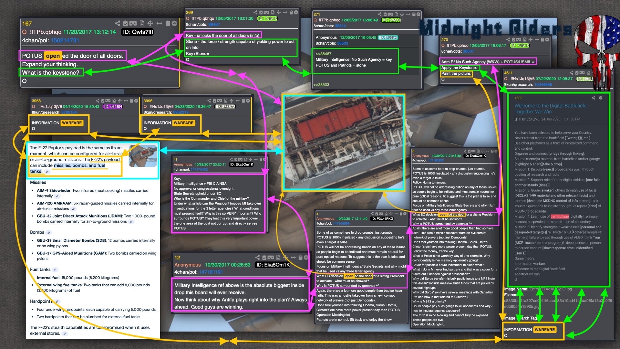Screen dimensions: 620x349
Task: Click the share icon inside the 4509 card
Action: pos(593,98)
